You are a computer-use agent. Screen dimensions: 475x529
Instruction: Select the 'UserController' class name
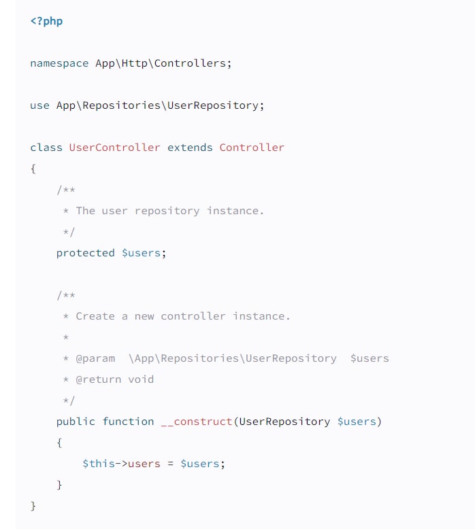click(x=114, y=148)
